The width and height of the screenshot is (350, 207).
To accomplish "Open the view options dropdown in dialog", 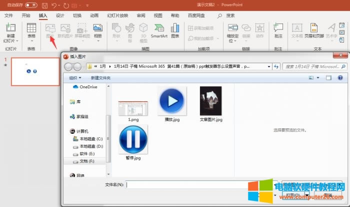I will click(317, 78).
